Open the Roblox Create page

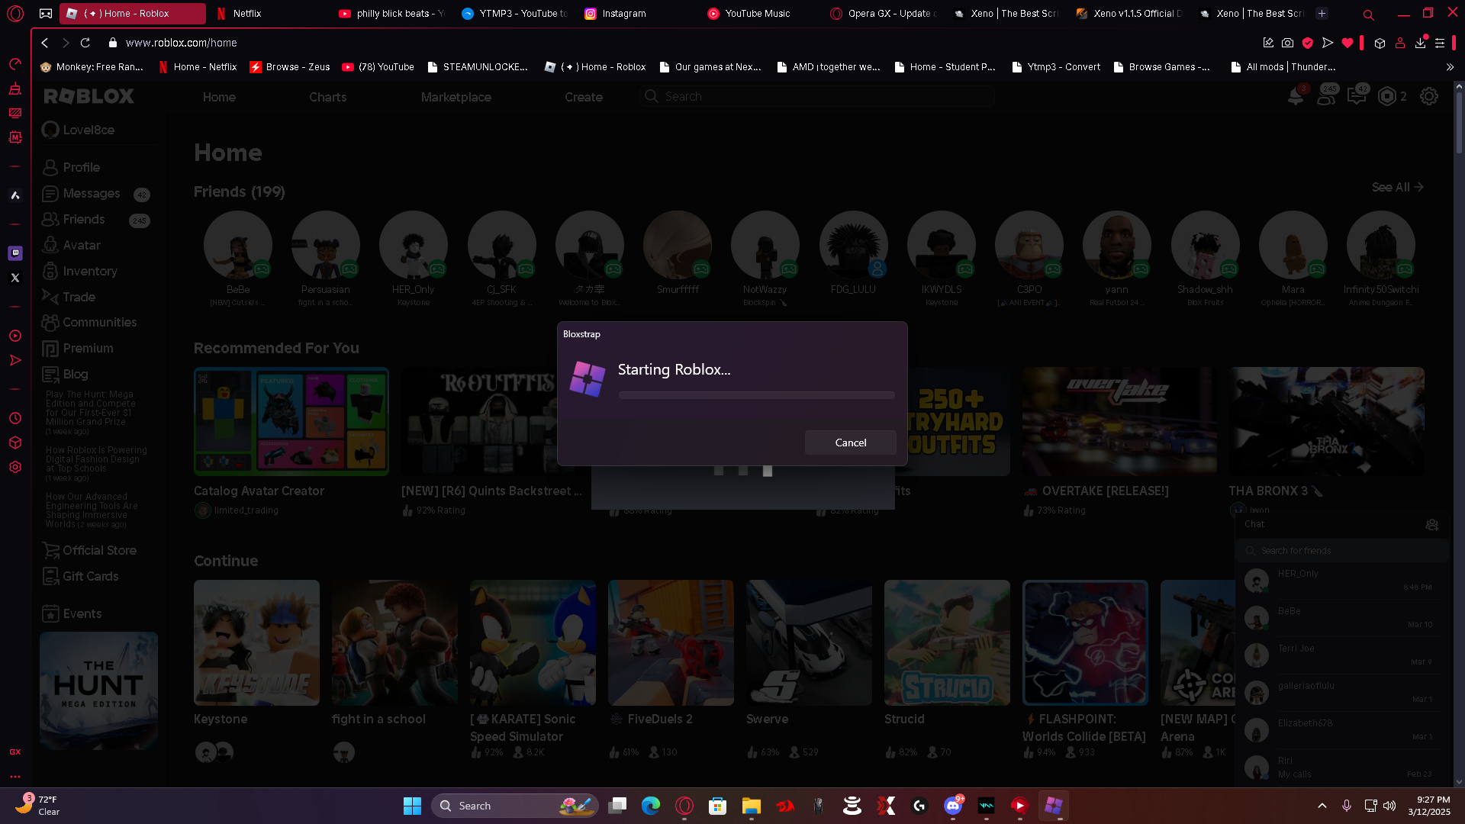[584, 97]
